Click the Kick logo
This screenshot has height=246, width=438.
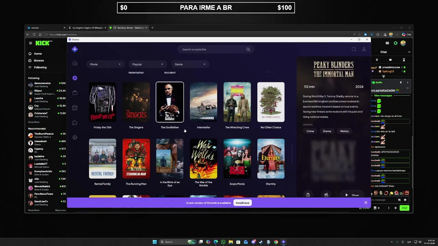coord(43,43)
